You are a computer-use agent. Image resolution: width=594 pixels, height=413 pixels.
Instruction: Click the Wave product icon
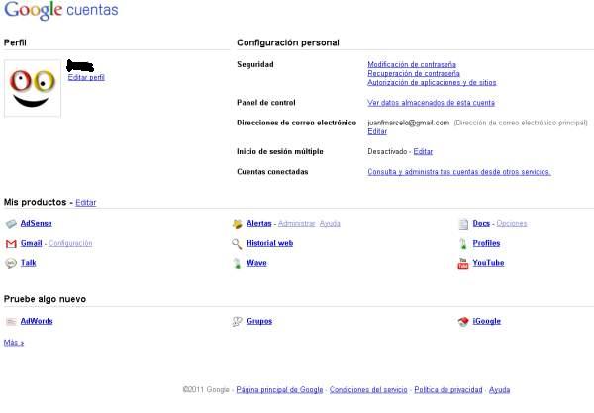pyautogui.click(x=237, y=263)
